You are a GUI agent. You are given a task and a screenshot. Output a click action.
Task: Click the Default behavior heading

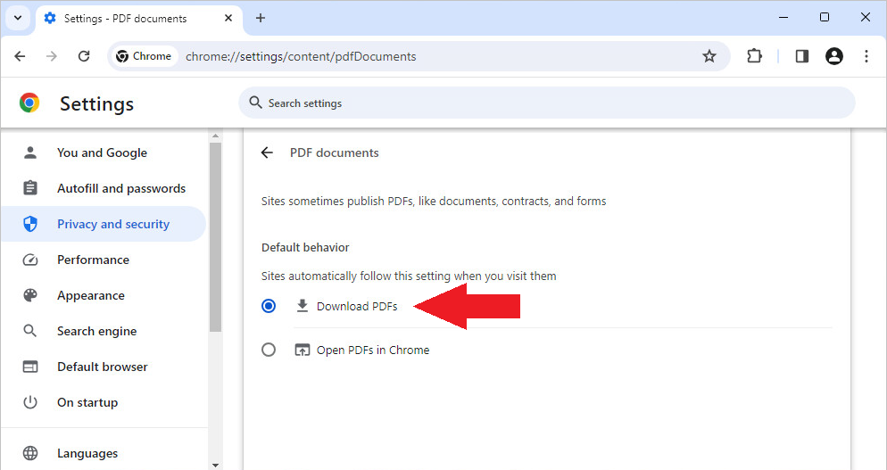305,247
